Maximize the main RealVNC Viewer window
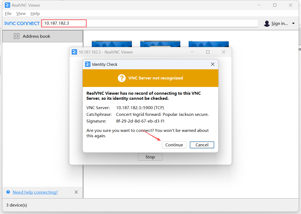301x214 pixels. point(275,5)
